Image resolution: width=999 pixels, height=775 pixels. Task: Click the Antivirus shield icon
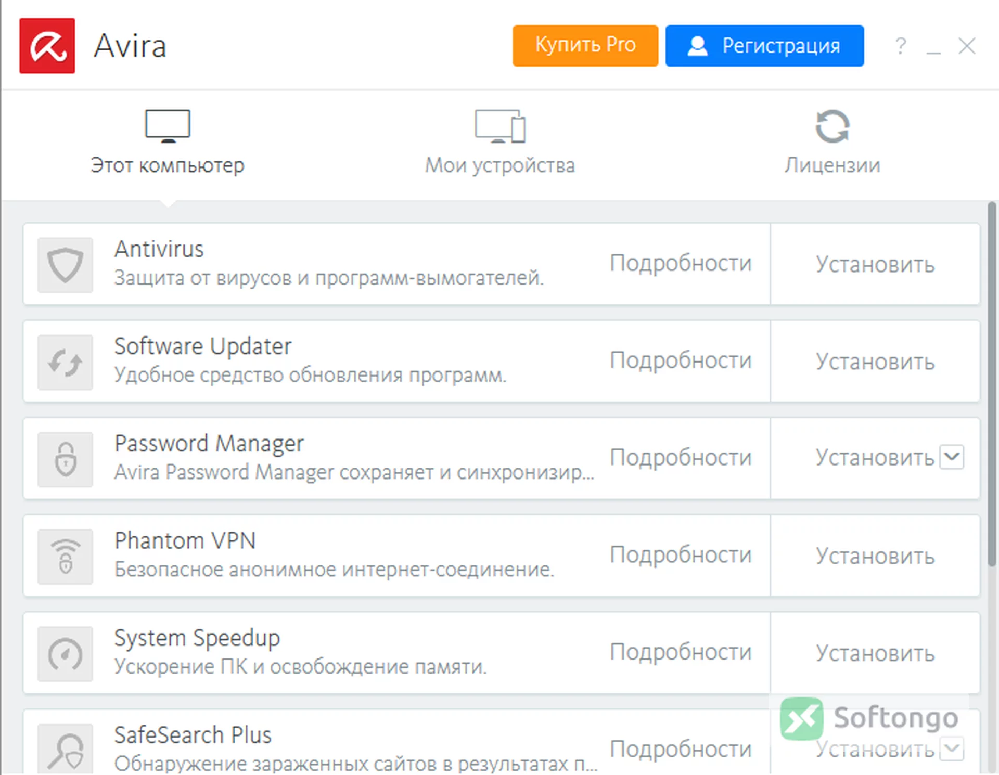65,265
